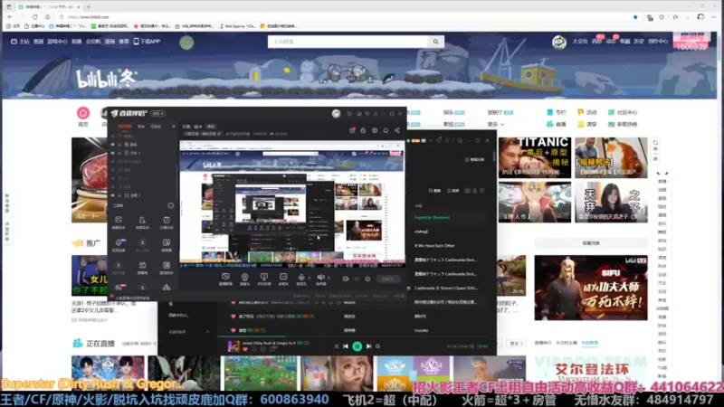Toggle the eye icon beside the start streaming button

[x=357, y=279]
